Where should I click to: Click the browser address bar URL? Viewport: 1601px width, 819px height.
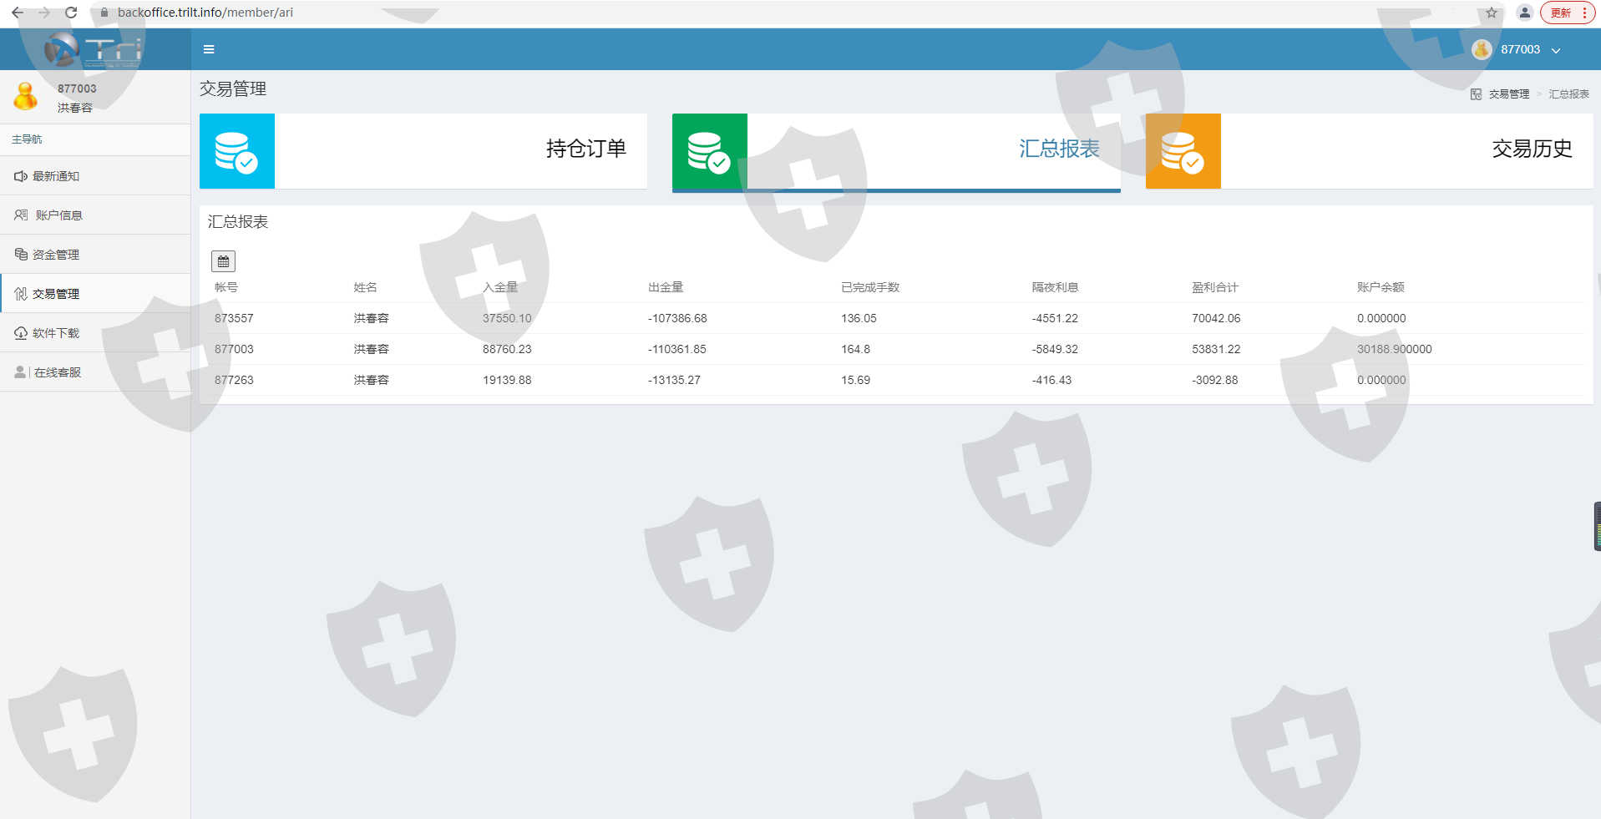[205, 13]
